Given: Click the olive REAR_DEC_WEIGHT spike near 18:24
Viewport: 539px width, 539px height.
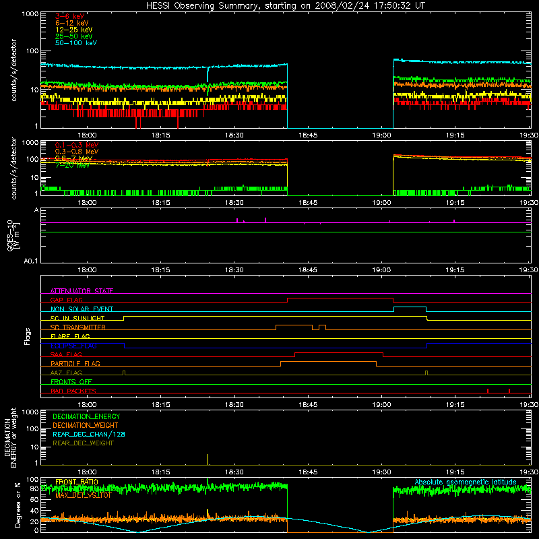Looking at the screenshot, I should [208, 459].
